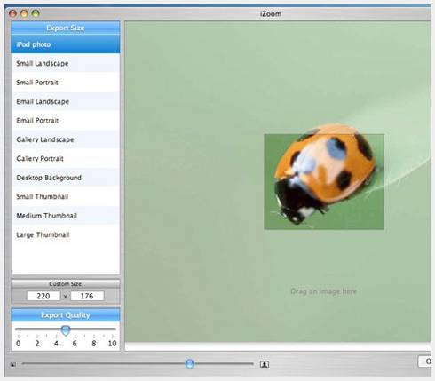Image resolution: width=435 pixels, height=381 pixels.
Task: Select Large Thumbnail preset
Action: tap(66, 234)
